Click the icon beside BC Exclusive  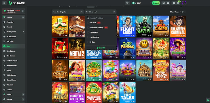point(5,36)
